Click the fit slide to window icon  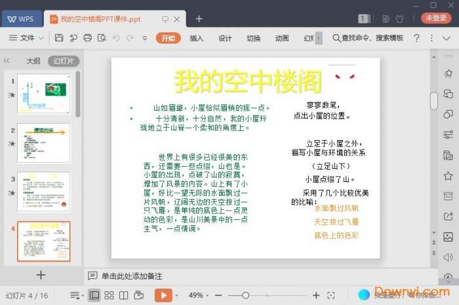click(331, 295)
